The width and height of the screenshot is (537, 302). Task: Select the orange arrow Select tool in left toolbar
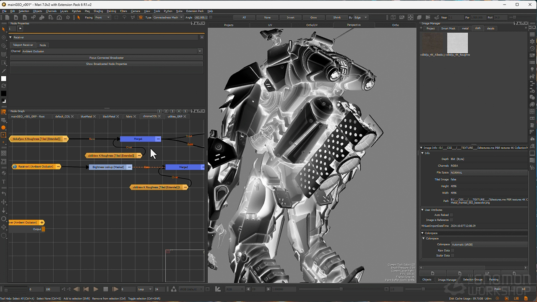click(x=4, y=29)
